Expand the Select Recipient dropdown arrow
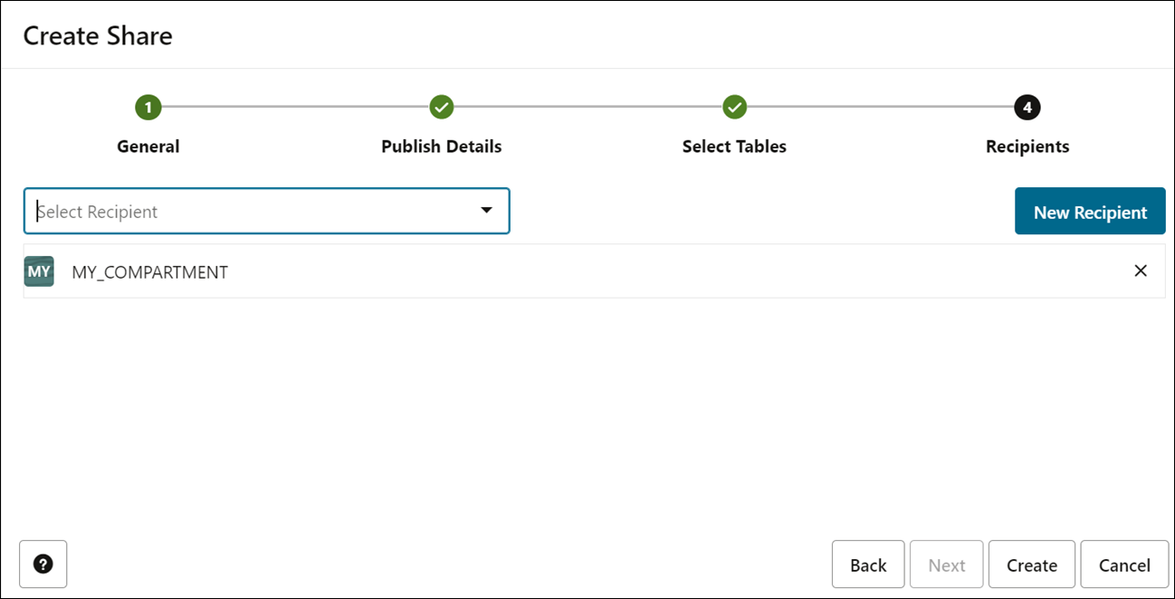This screenshot has width=1175, height=599. [486, 211]
